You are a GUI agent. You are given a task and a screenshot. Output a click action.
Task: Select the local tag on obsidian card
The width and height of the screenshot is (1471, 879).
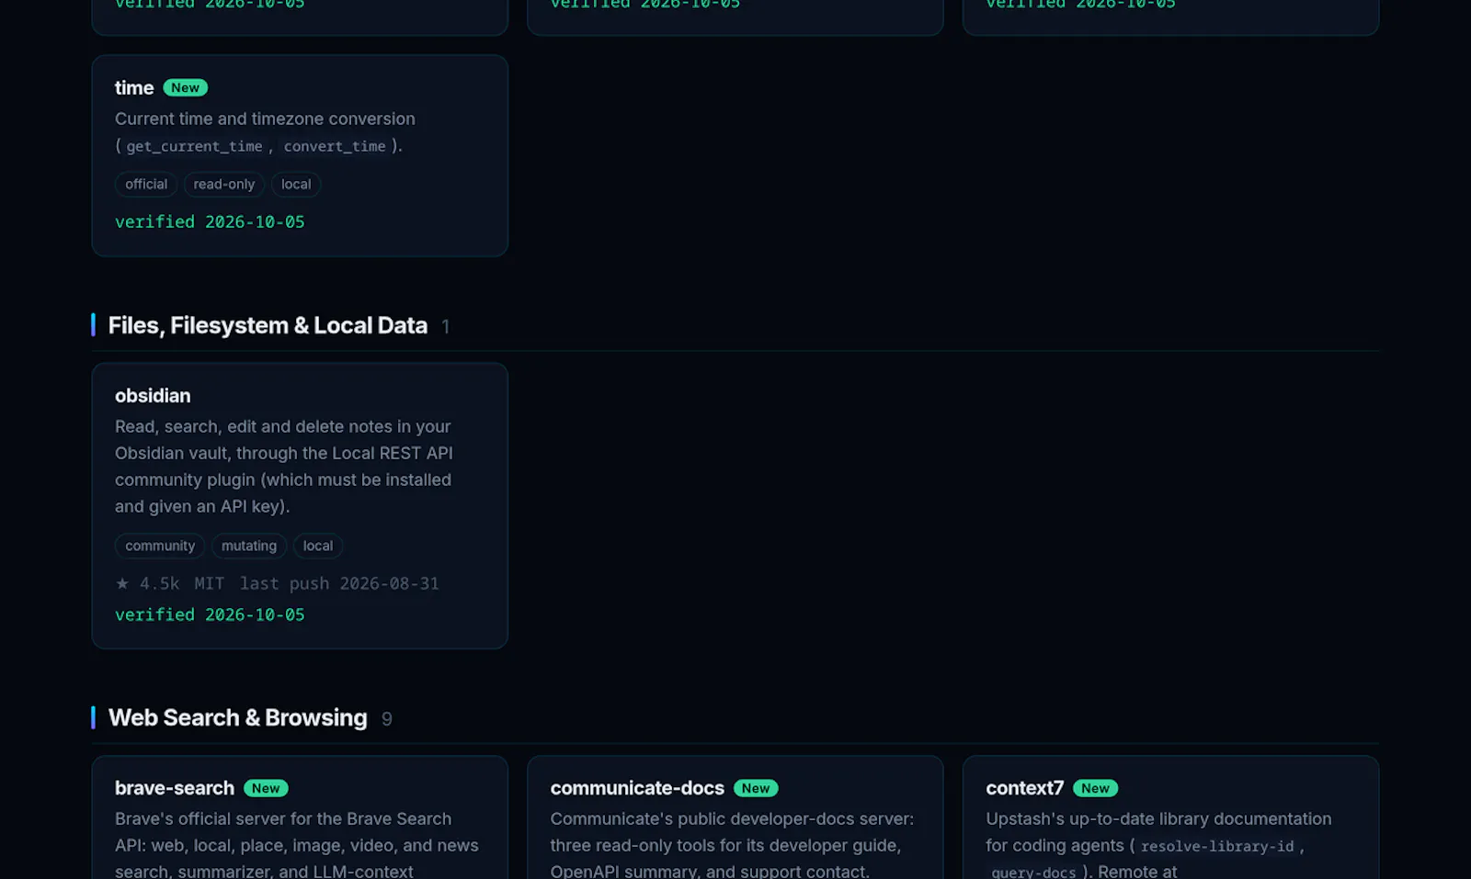[x=318, y=546]
